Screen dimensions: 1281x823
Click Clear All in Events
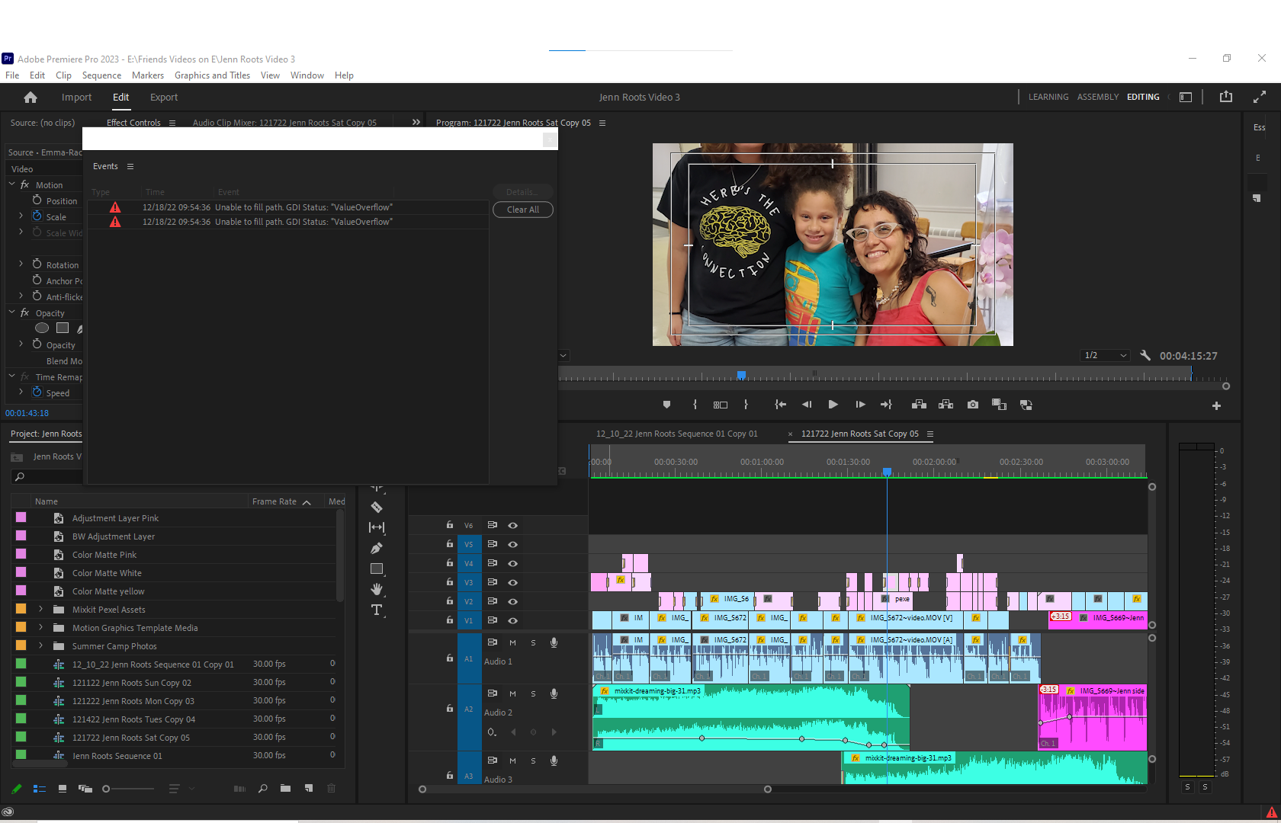(523, 210)
